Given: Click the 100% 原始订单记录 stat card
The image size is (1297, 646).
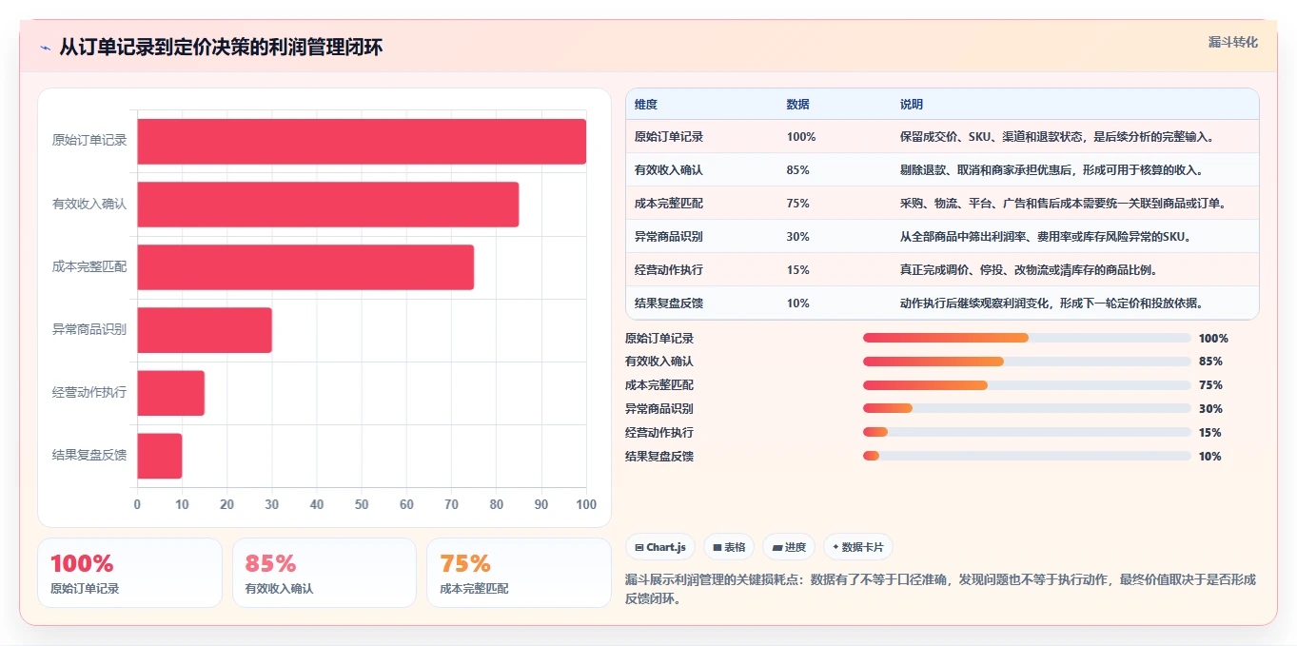Looking at the screenshot, I should click(129, 573).
